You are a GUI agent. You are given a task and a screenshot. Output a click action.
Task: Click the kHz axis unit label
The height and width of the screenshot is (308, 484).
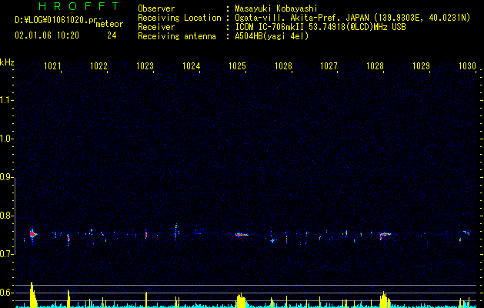point(7,62)
